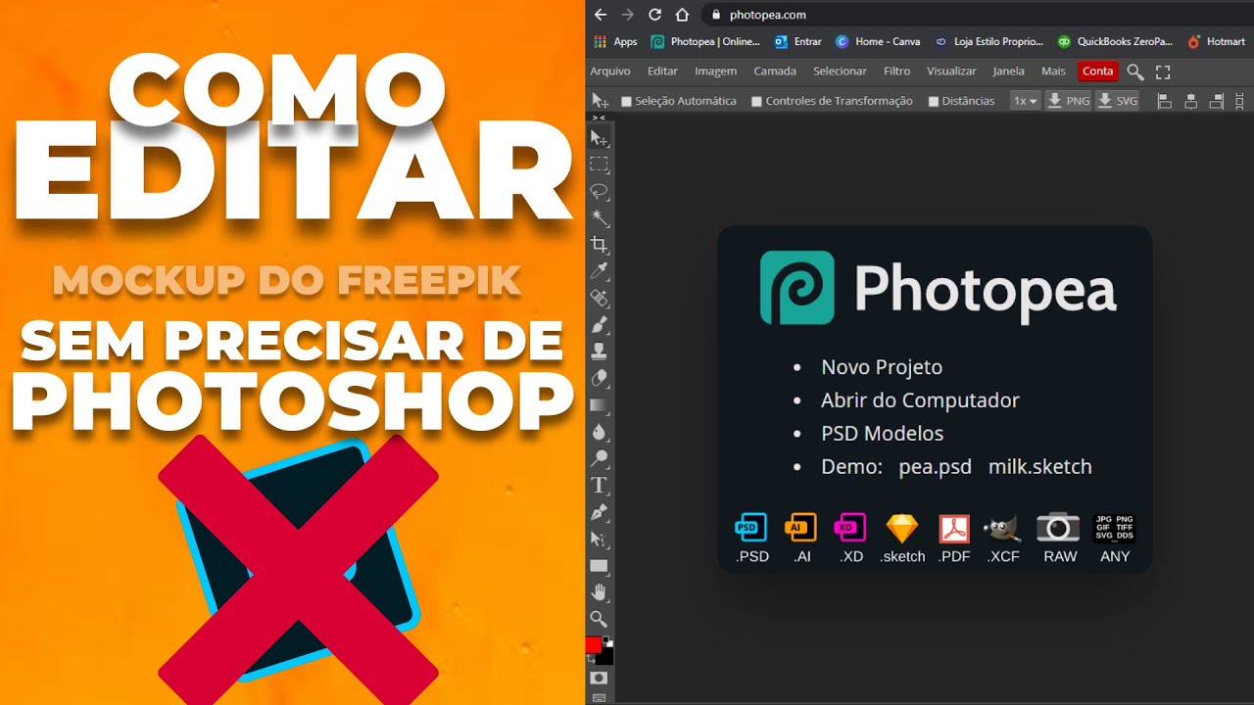This screenshot has width=1254, height=705.
Task: Click the .XD format icon
Action: point(850,529)
